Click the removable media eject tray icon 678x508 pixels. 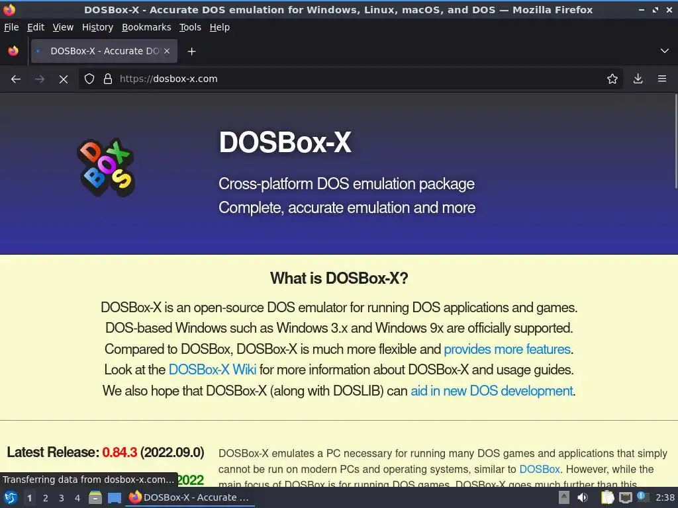point(564,497)
